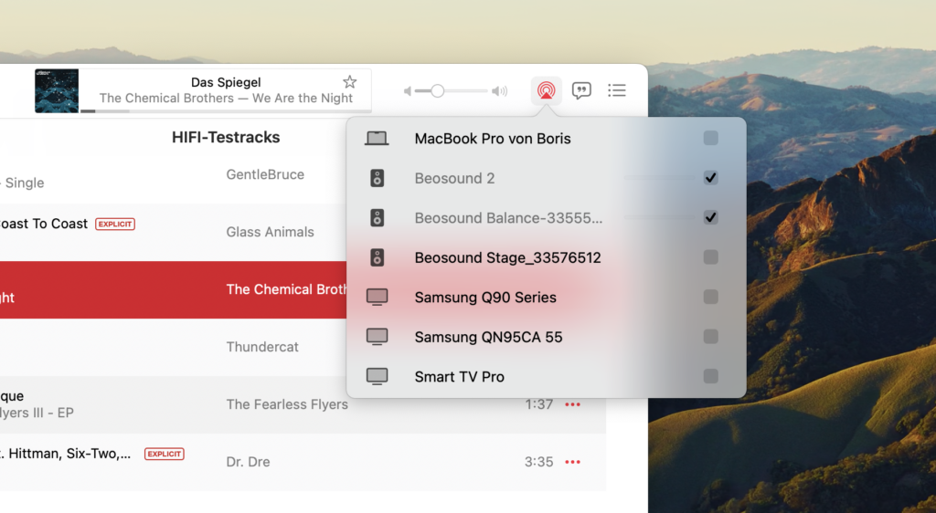Click the Beosound Balance speaker icon
The width and height of the screenshot is (936, 513).
[x=378, y=218]
